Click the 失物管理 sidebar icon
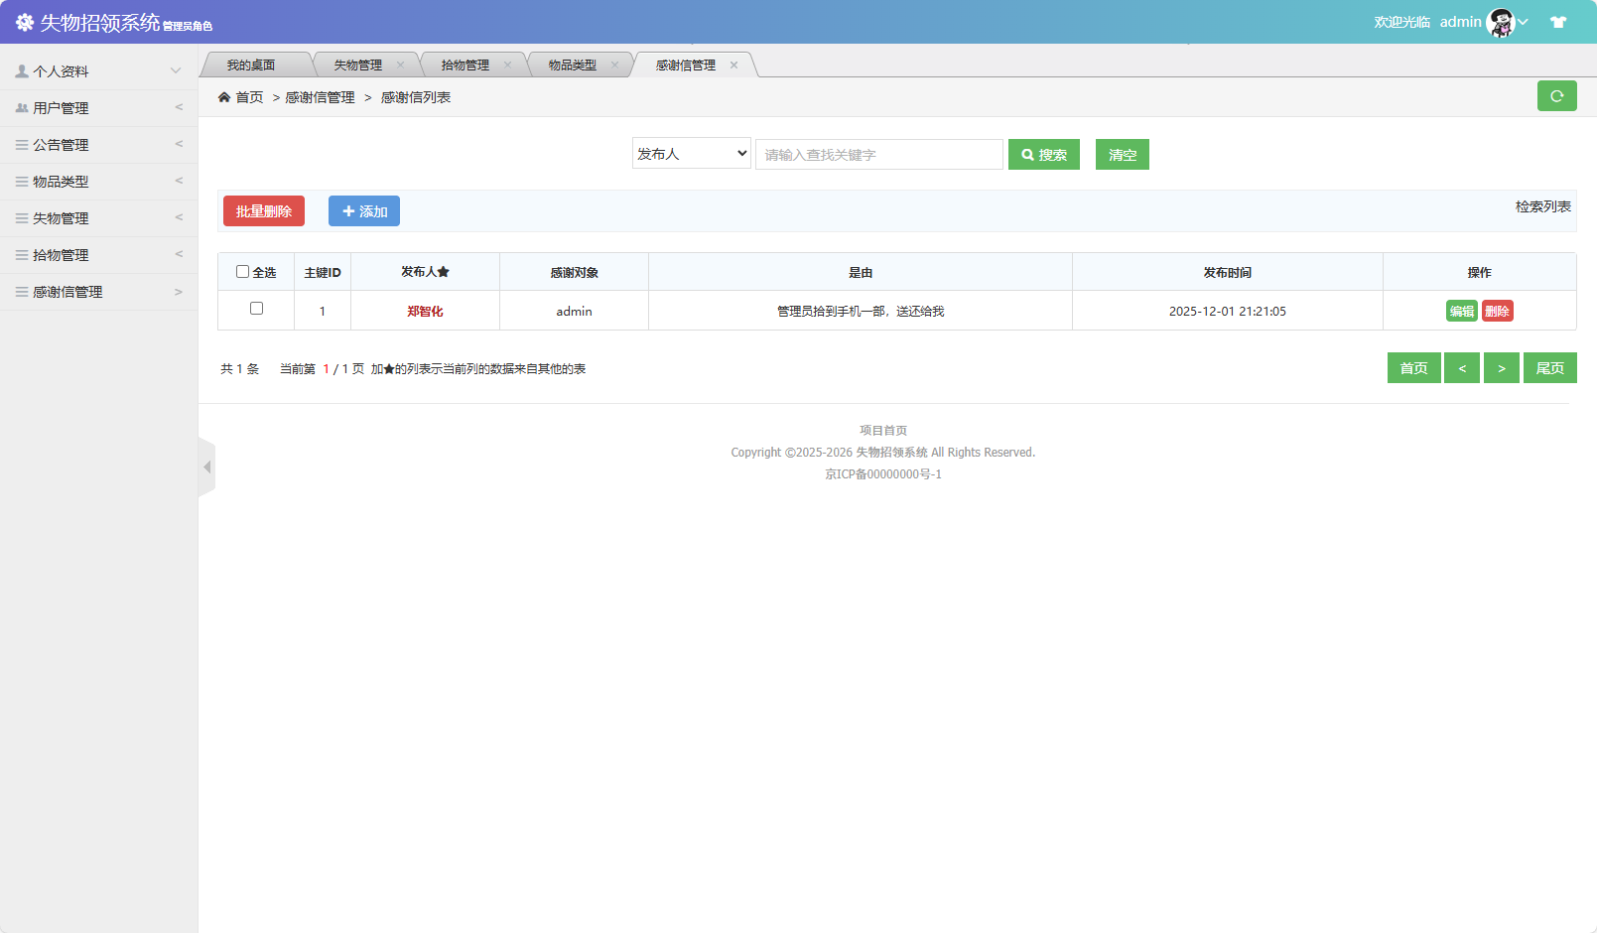The image size is (1597, 933). click(20, 217)
